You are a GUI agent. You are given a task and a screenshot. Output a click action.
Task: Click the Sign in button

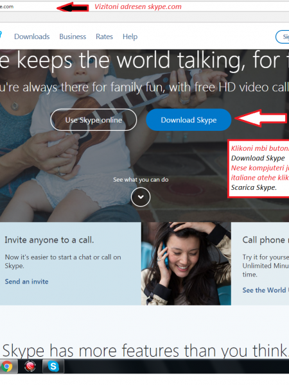point(283,37)
